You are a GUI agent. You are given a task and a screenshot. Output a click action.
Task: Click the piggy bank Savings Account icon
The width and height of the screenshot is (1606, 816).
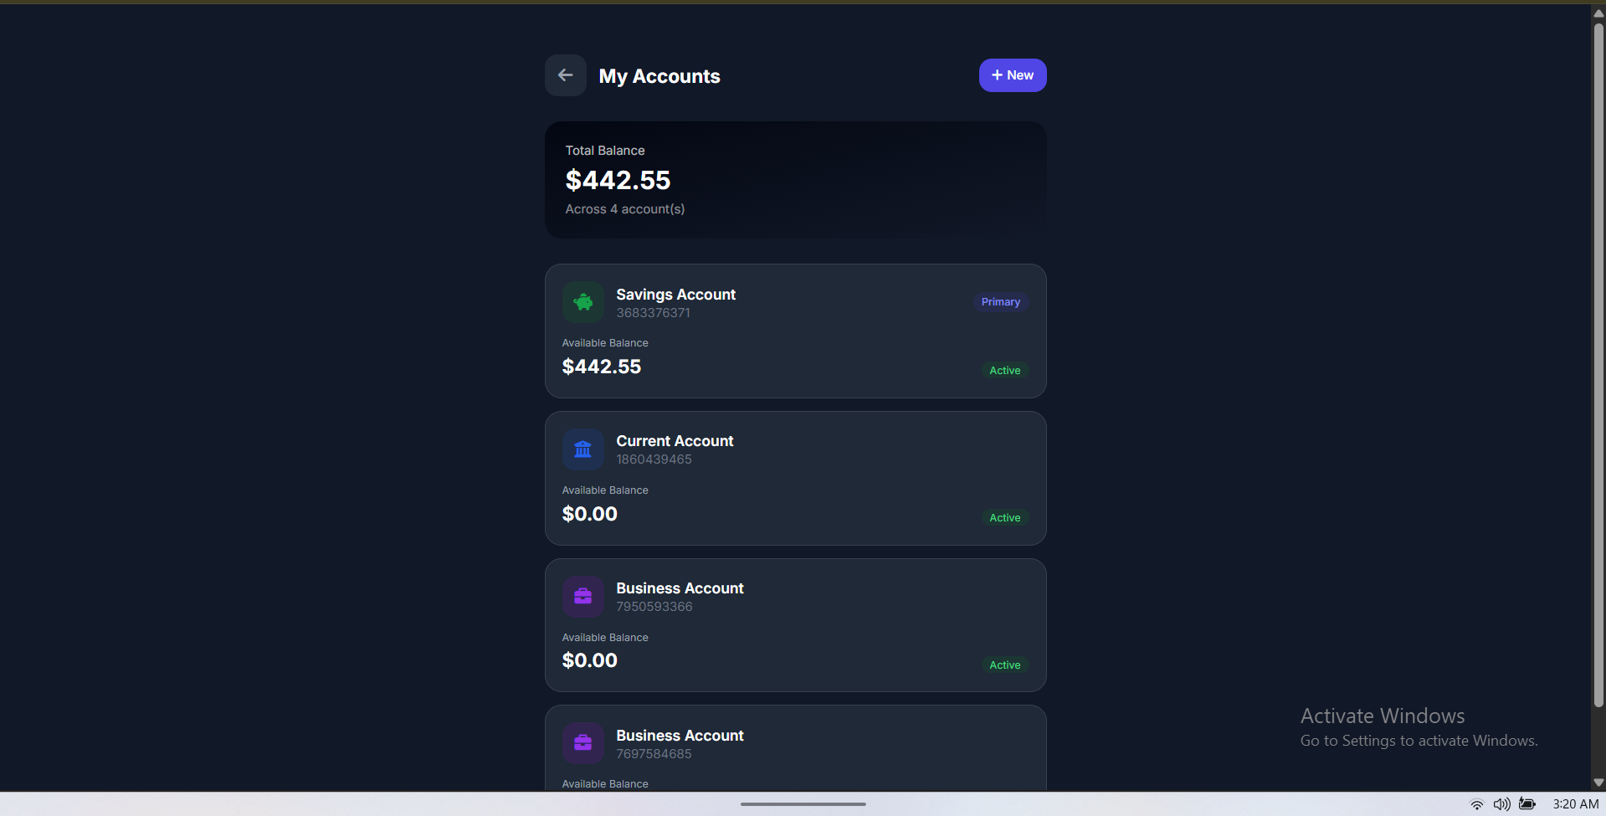582,301
